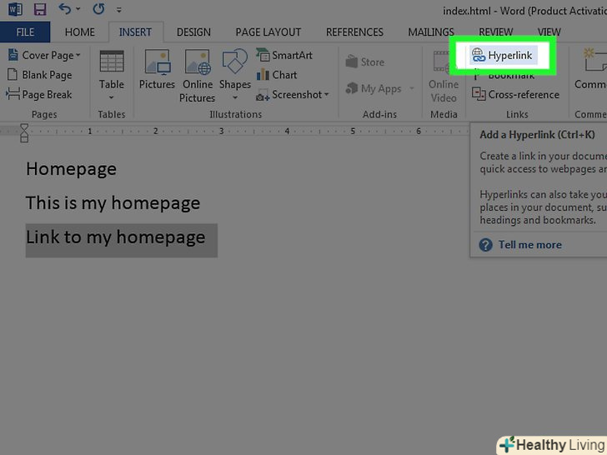Insert a Chart
This screenshot has height=455, width=607.
click(x=277, y=75)
